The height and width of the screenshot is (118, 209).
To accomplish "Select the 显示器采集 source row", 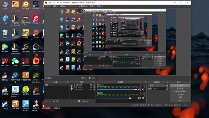I will 83,85.
